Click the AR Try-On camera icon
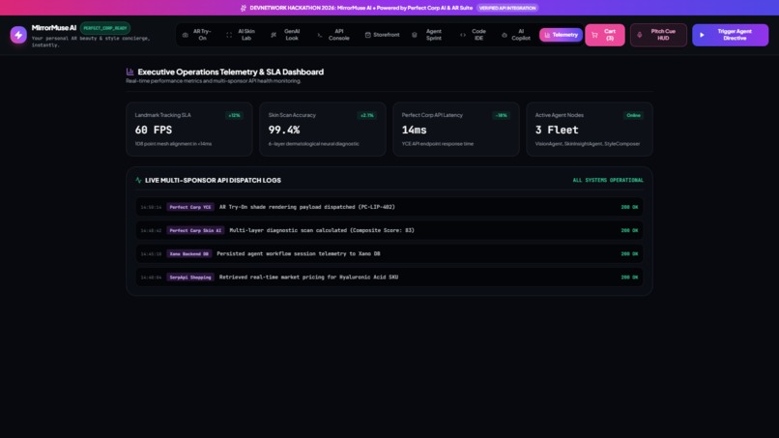779x438 pixels. (186, 35)
